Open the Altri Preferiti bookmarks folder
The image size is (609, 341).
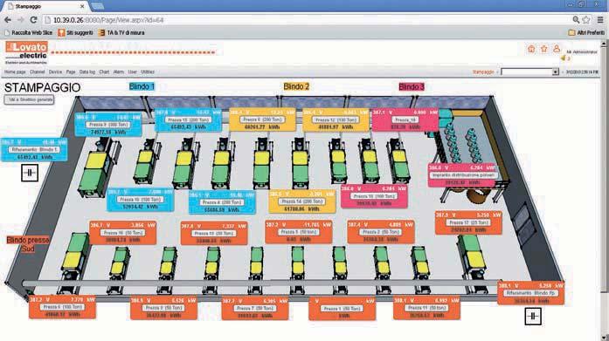pyautogui.click(x=586, y=33)
